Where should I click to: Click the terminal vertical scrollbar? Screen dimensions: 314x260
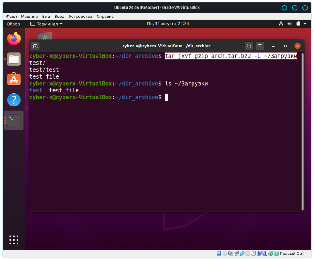tap(303, 132)
